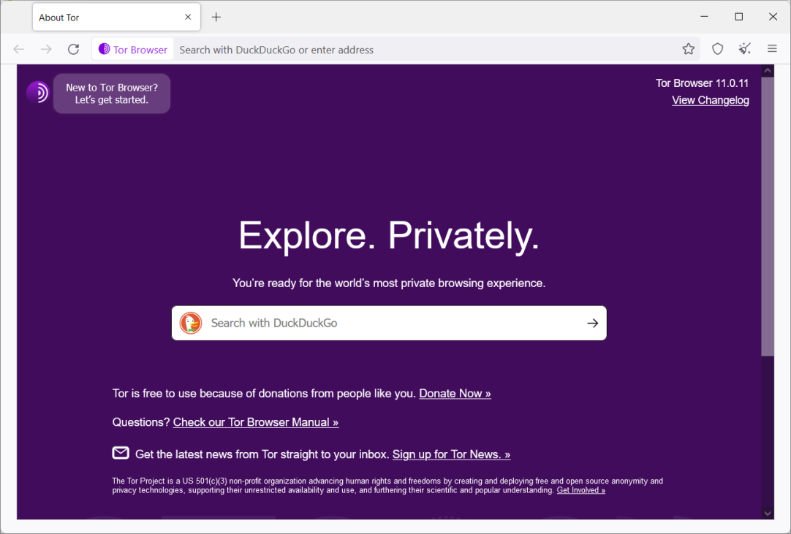Click the DuckDuckGo logo in search box
791x534 pixels.
[x=191, y=323]
